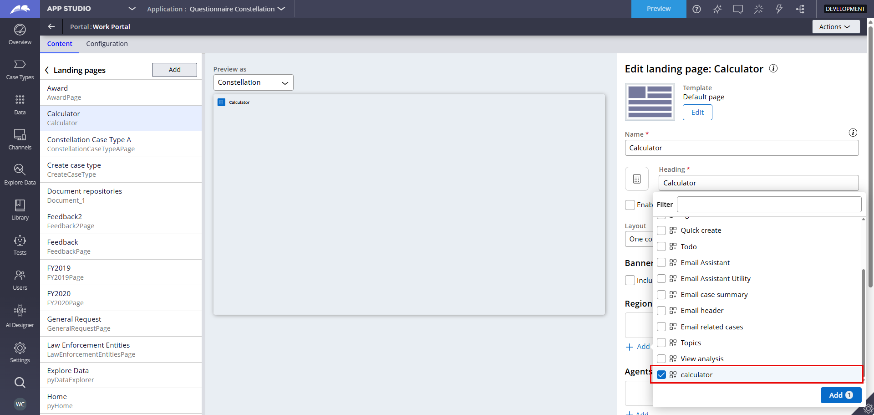
Task: Click the Explore Data sidebar icon
Action: [20, 174]
